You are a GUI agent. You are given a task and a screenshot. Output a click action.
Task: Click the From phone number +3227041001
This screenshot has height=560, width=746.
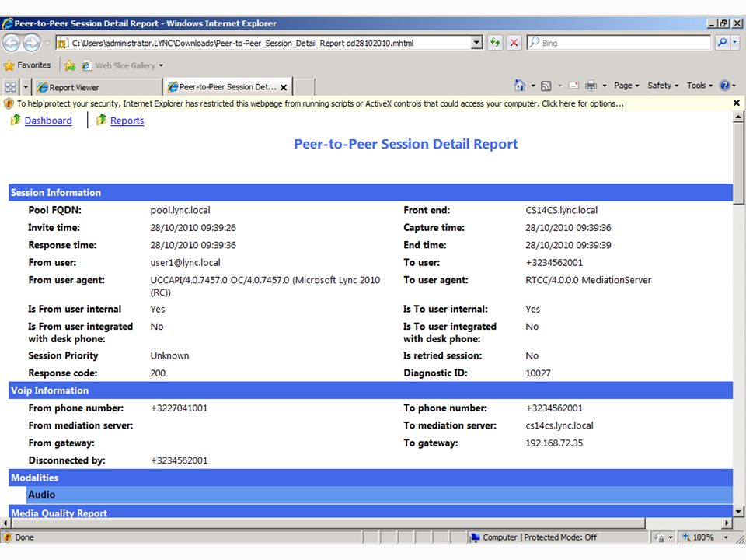click(x=179, y=408)
